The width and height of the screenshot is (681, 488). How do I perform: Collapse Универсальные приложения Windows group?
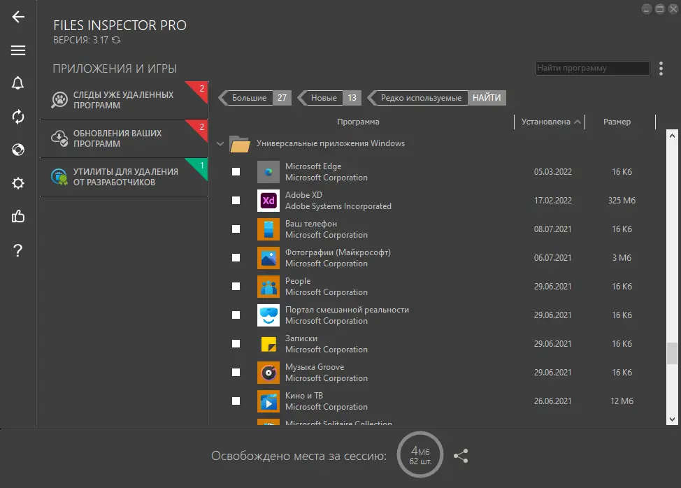[x=220, y=144]
